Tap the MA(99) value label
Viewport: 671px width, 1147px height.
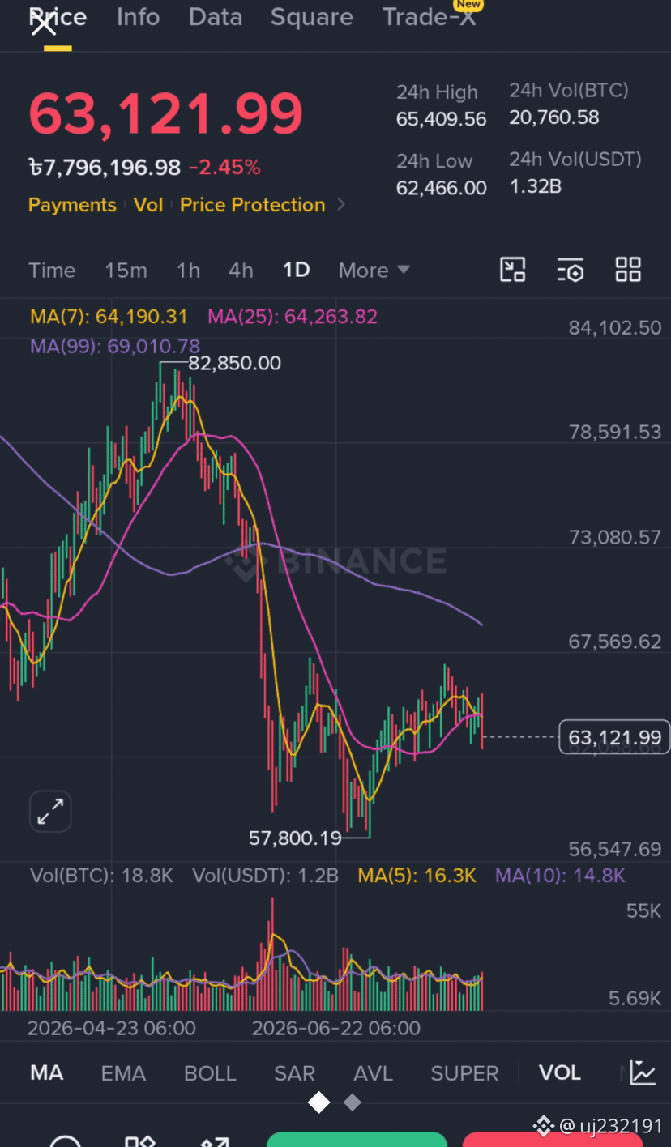point(115,347)
